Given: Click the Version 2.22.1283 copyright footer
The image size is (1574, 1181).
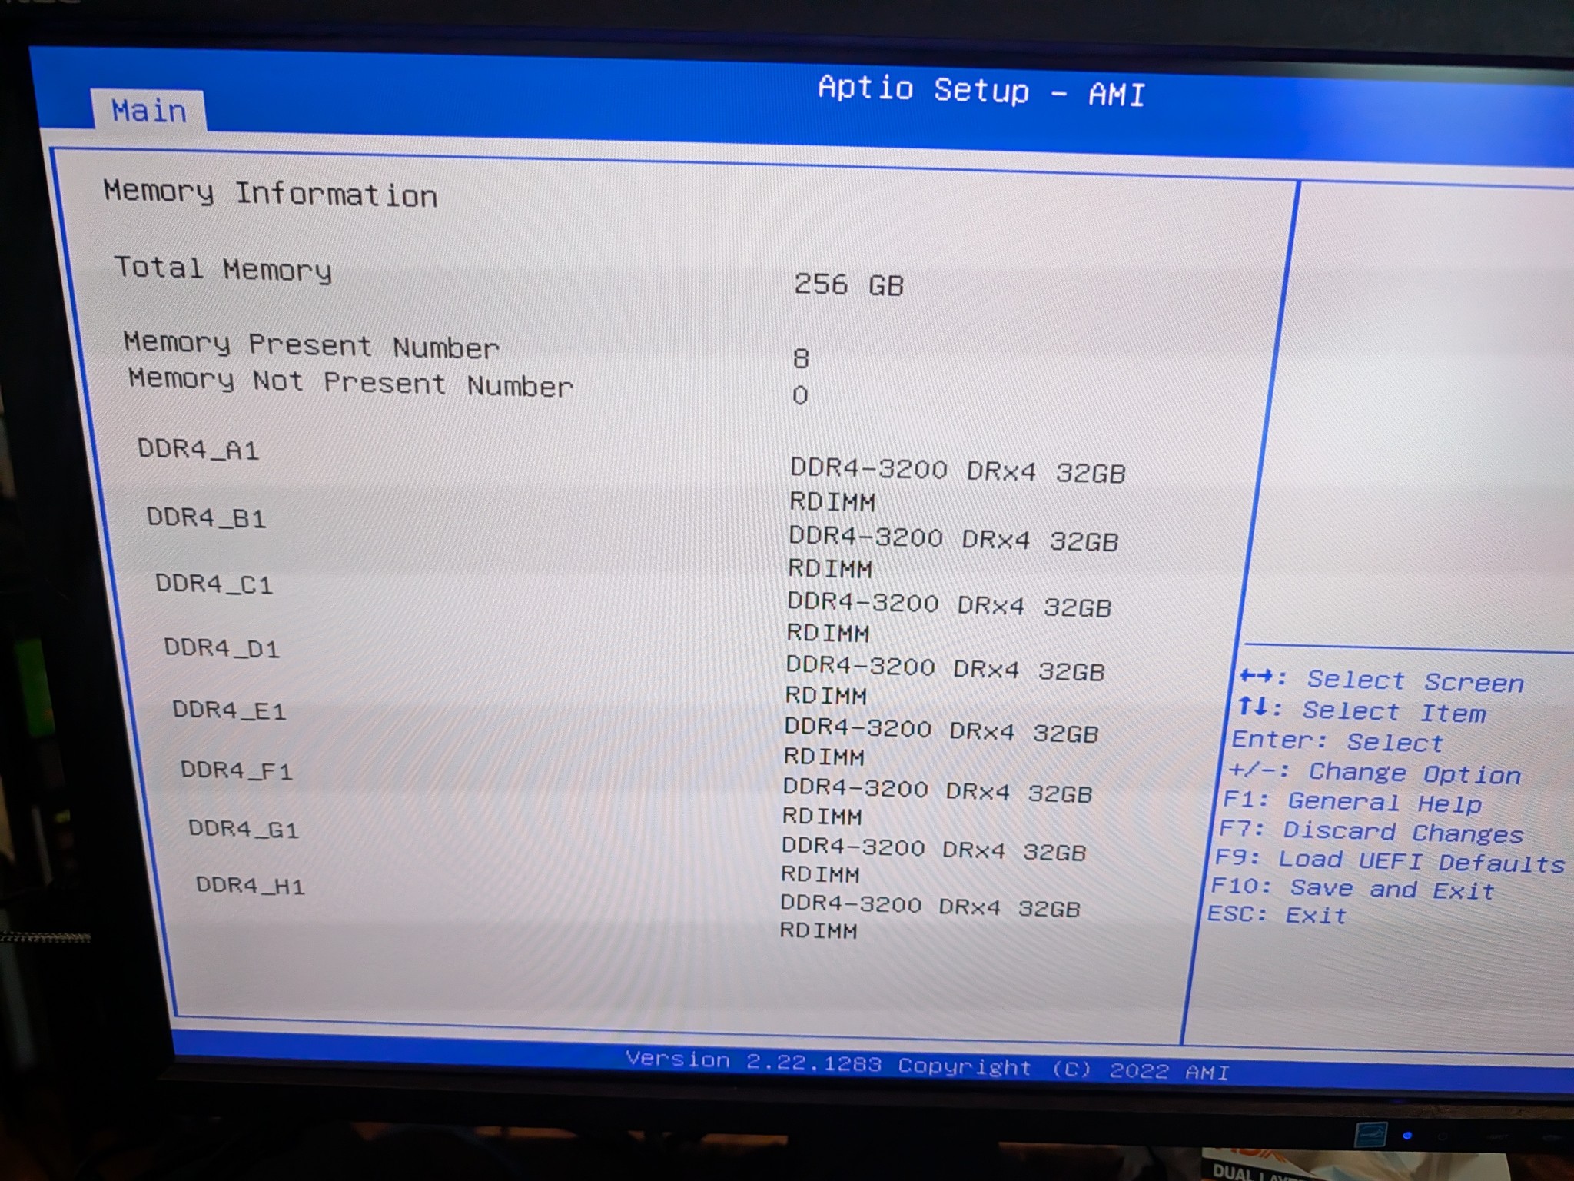Looking at the screenshot, I should pyautogui.click(x=928, y=1066).
